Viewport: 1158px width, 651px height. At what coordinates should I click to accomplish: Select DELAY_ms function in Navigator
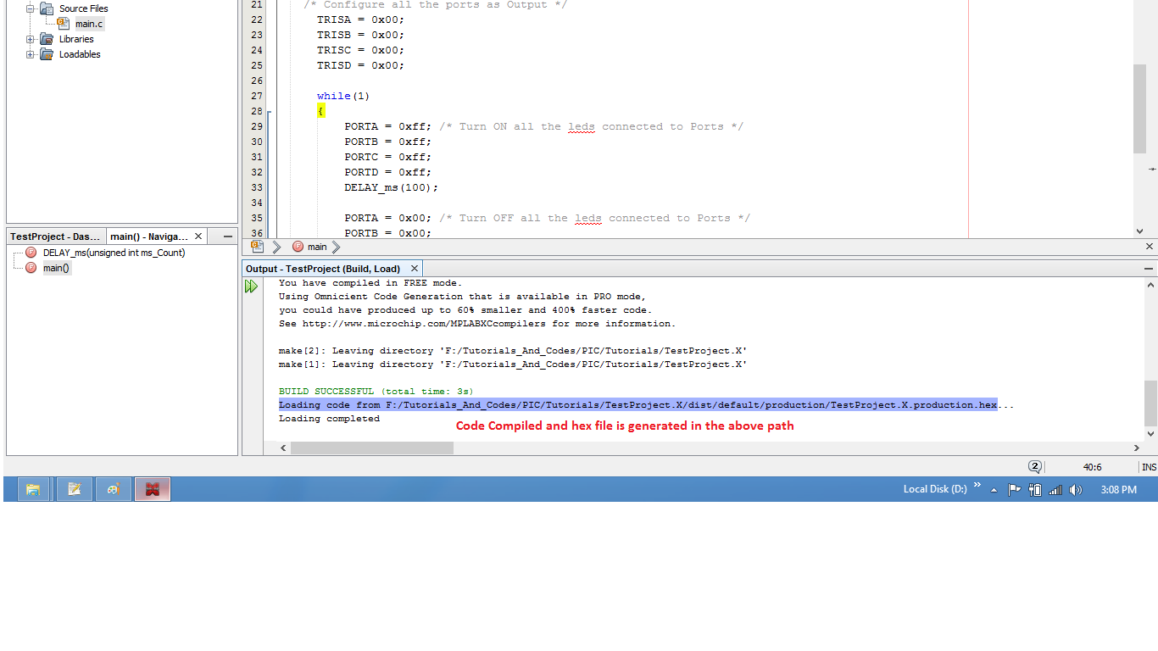coord(114,253)
